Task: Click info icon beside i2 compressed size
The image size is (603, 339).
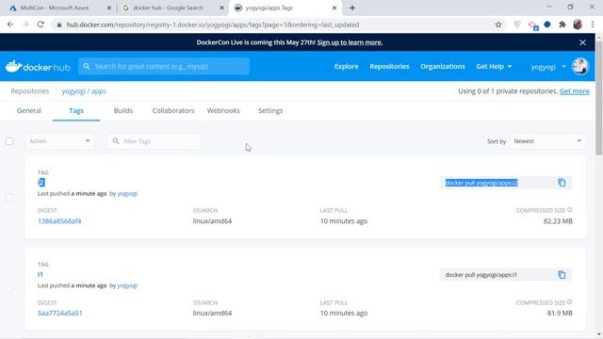Action: (x=570, y=210)
